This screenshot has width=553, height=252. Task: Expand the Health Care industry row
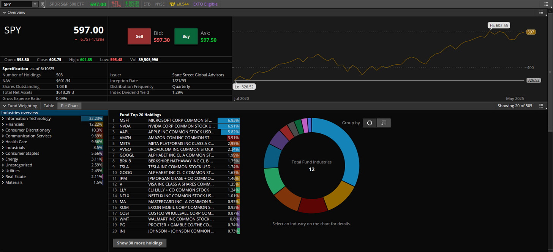click(x=3, y=142)
